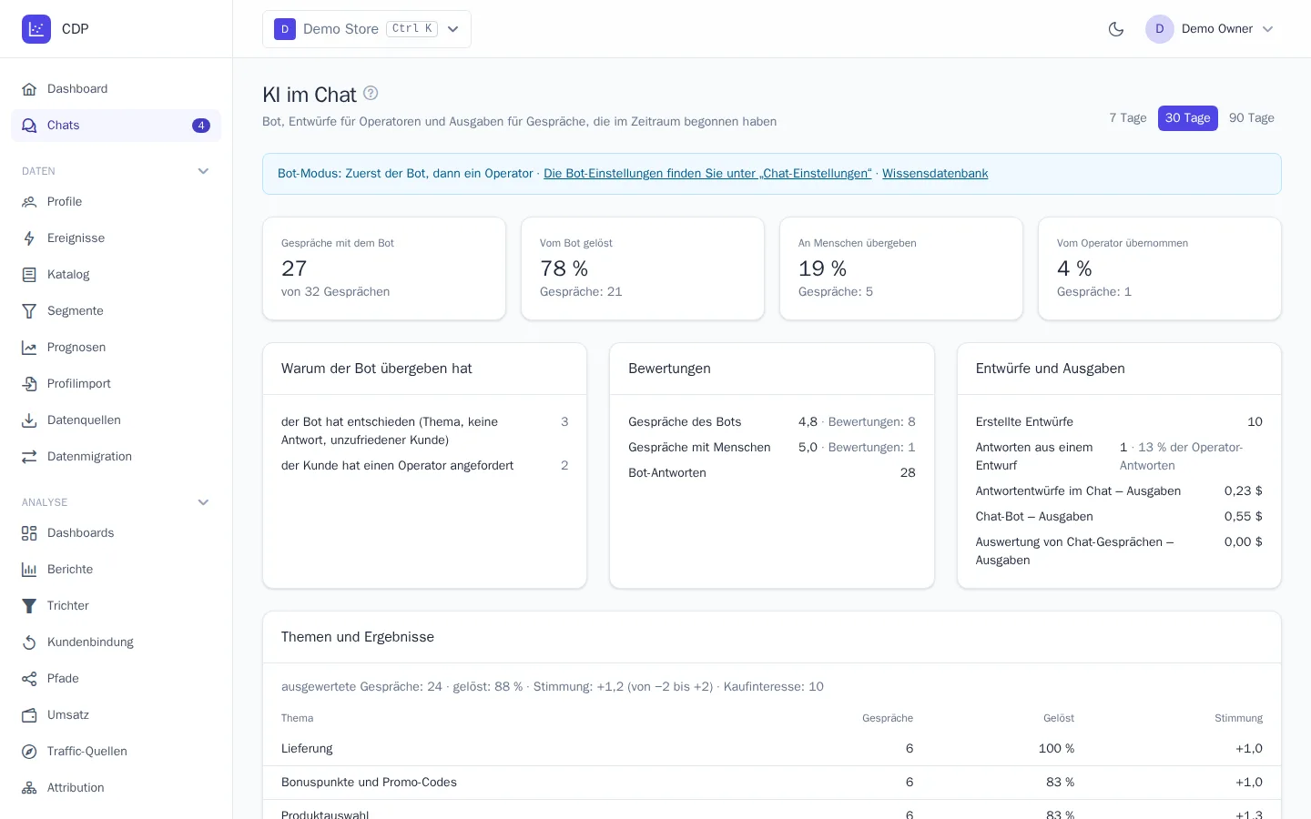
Task: Click the Chats speech bubble icon
Action: [29, 126]
